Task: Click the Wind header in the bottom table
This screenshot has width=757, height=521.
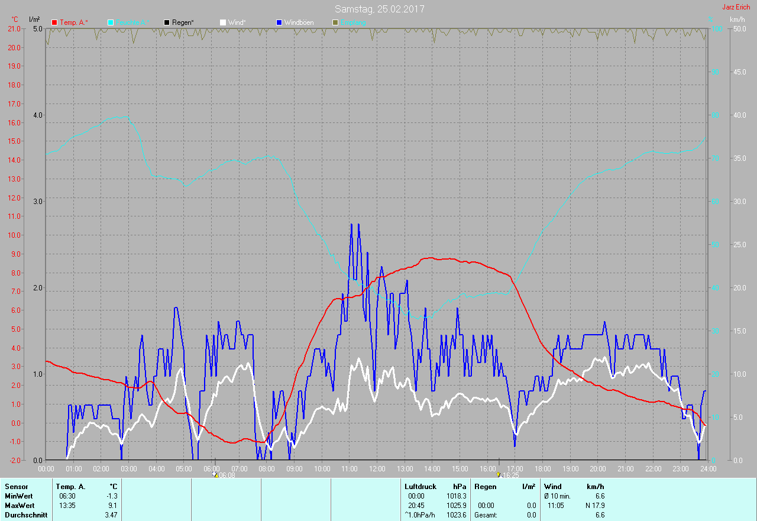Action: coord(553,487)
